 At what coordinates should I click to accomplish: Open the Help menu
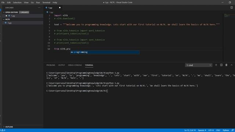coord(55,3)
